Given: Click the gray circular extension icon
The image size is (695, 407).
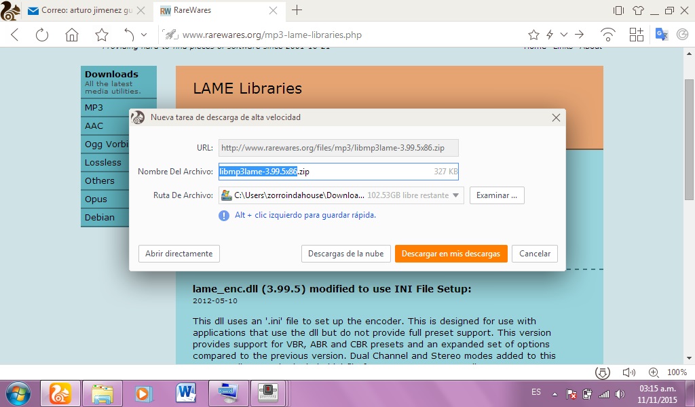Looking at the screenshot, I should coord(682,35).
